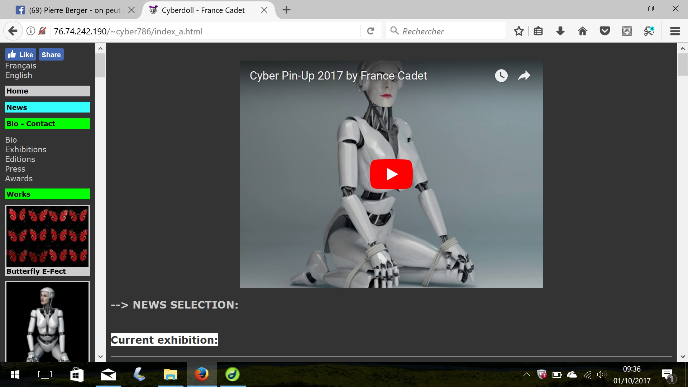Open the Bio link
The height and width of the screenshot is (387, 688).
pyautogui.click(x=11, y=140)
